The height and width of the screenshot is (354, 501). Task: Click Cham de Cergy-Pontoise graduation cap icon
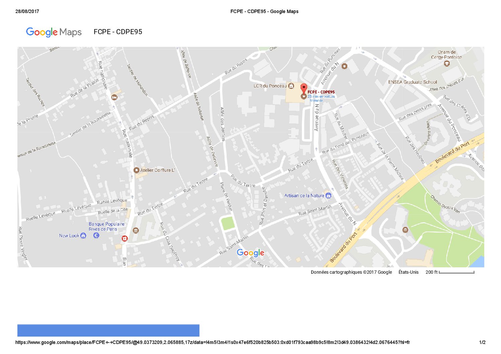pos(446,64)
